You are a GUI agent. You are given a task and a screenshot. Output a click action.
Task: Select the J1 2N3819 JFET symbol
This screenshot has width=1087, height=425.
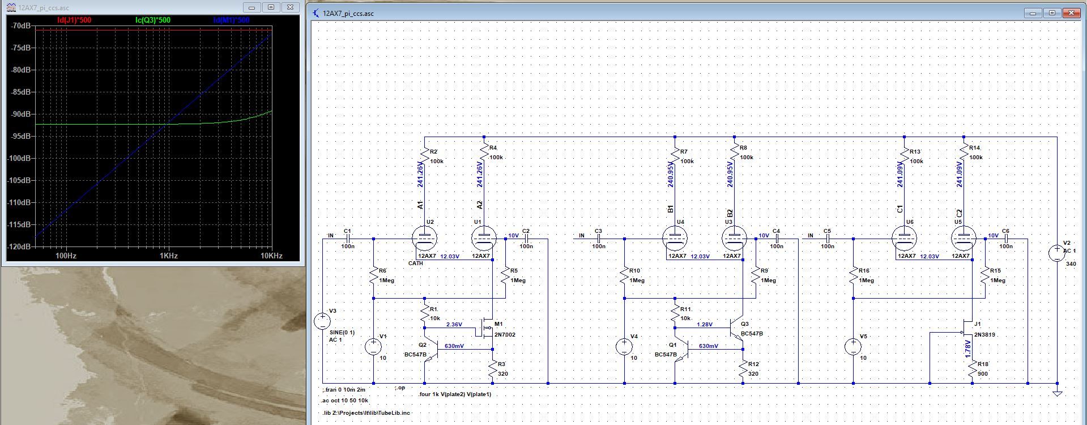pyautogui.click(x=966, y=330)
